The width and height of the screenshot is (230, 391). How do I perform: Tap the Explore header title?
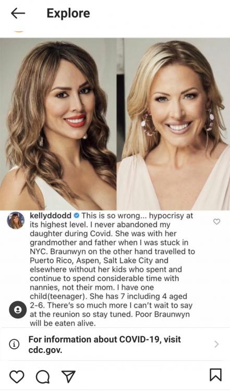(x=68, y=13)
